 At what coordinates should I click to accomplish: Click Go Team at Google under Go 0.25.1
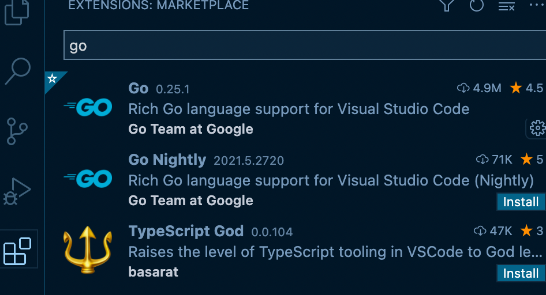(190, 129)
